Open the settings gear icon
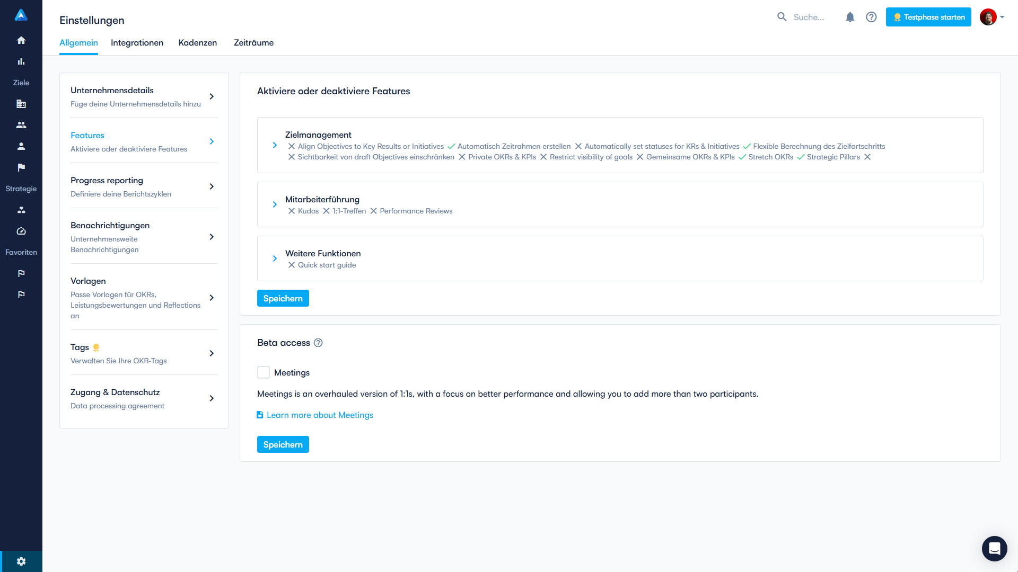 (x=21, y=561)
